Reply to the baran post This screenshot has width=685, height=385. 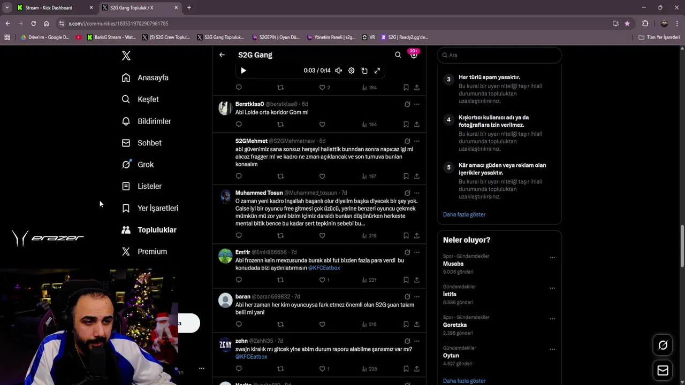click(239, 325)
